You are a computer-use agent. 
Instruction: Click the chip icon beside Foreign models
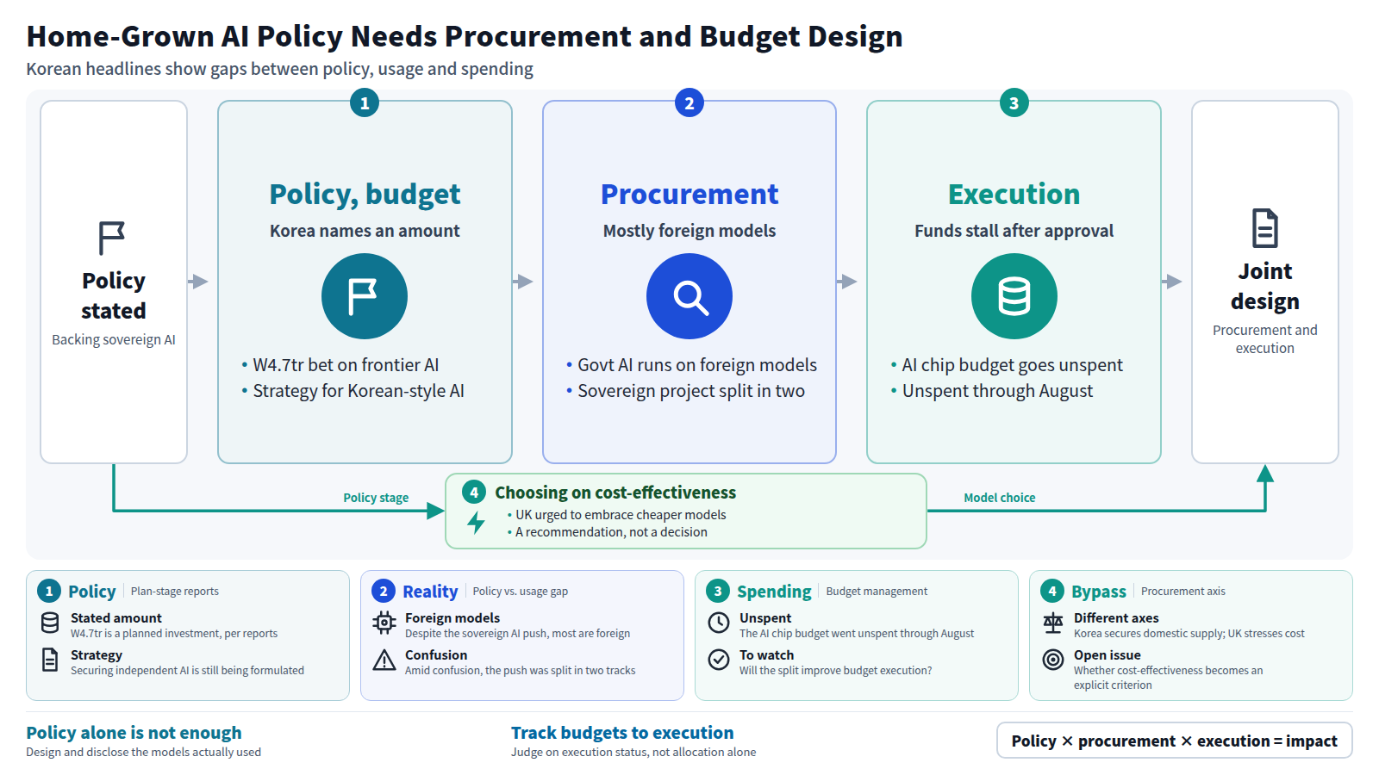pyautogui.click(x=384, y=623)
